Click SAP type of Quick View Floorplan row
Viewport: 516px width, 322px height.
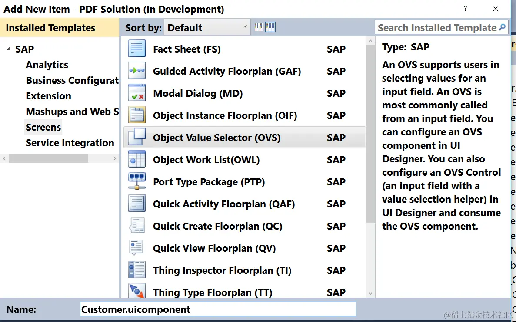[336, 248]
